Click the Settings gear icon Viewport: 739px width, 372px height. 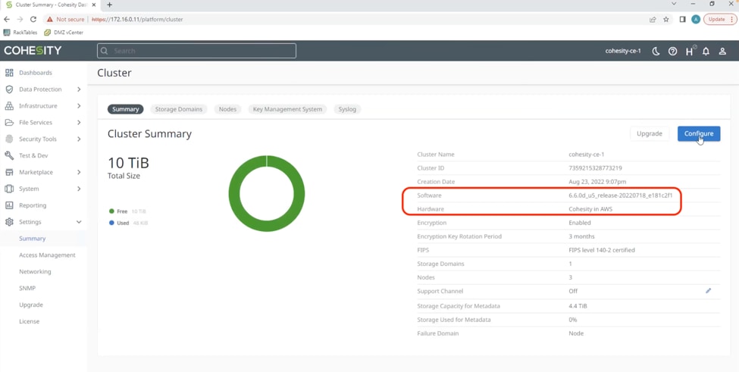point(9,222)
